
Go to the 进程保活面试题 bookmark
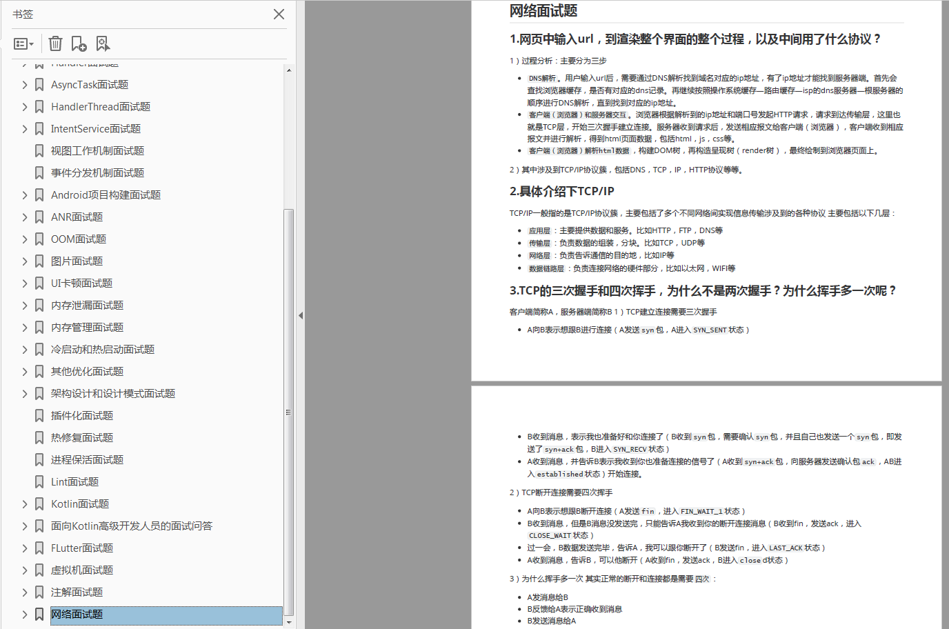[x=87, y=460]
